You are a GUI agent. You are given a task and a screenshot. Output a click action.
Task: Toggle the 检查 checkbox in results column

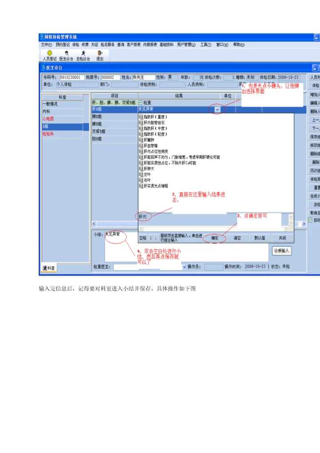[x=140, y=102]
